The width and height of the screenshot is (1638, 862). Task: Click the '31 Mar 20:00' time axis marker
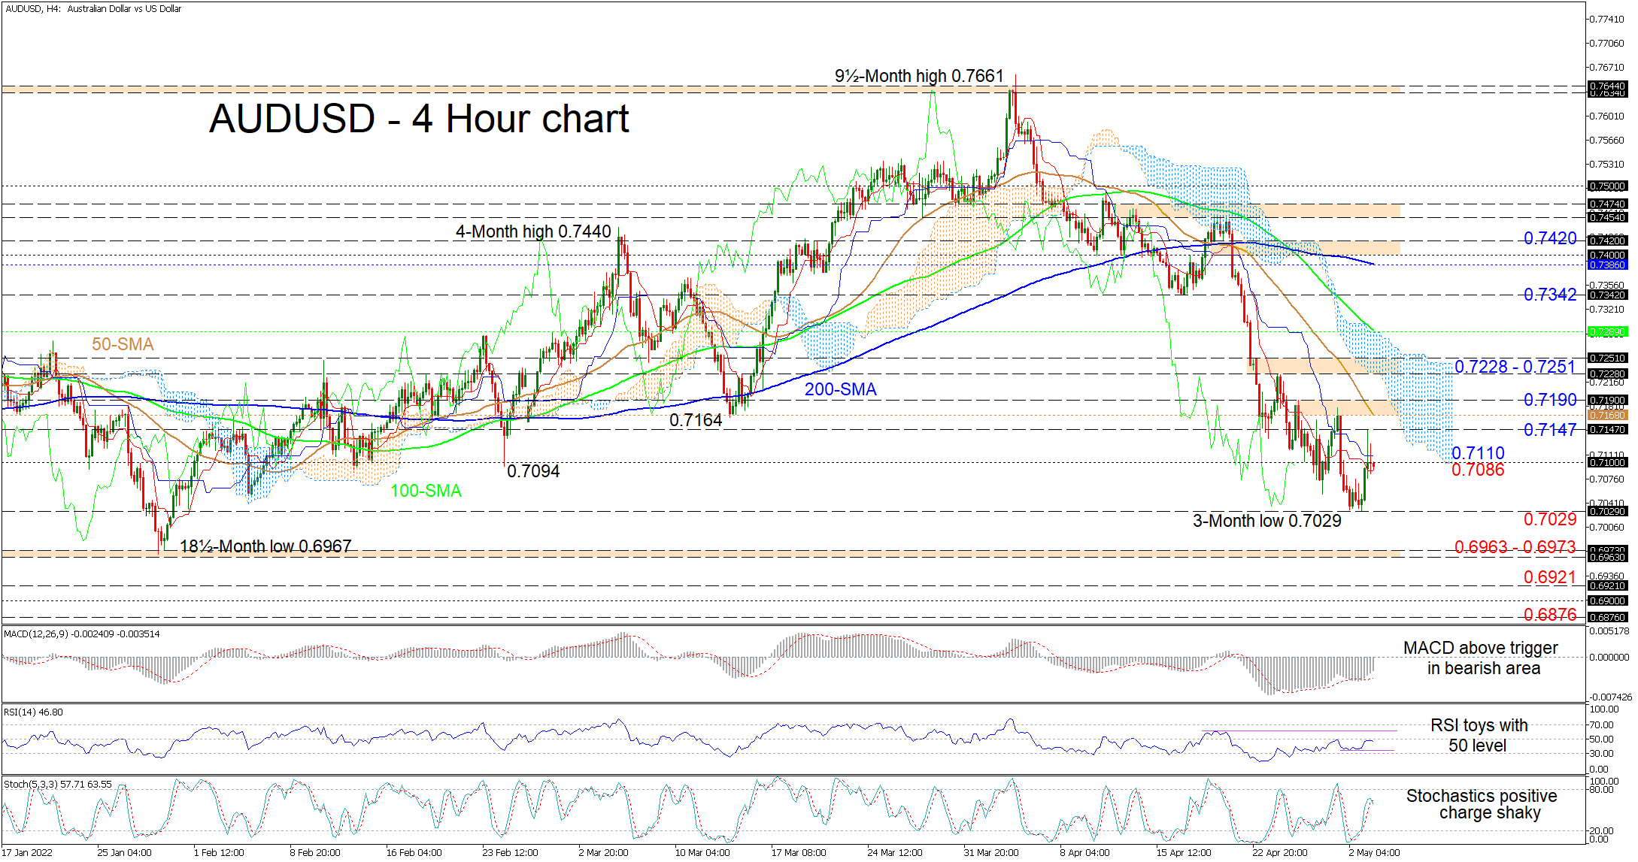(x=990, y=852)
